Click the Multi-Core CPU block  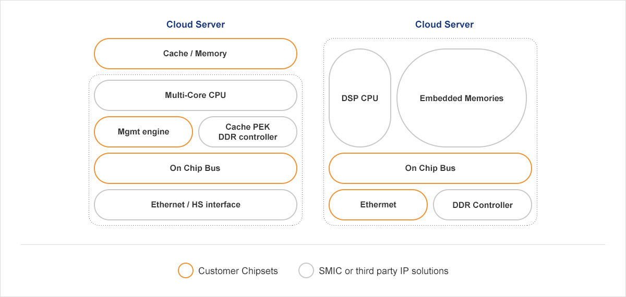pyautogui.click(x=195, y=95)
